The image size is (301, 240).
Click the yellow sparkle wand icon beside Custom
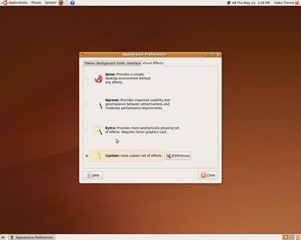[x=97, y=155]
